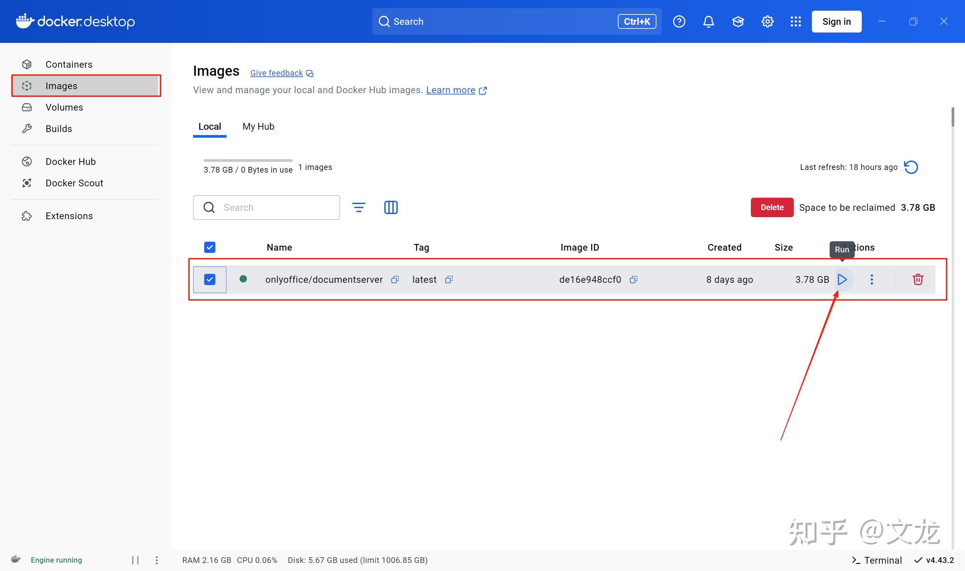Pause the Docker engine

pyautogui.click(x=135, y=560)
